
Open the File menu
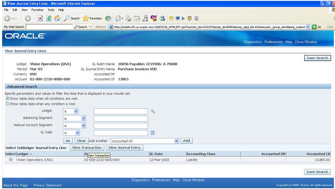click(6, 10)
